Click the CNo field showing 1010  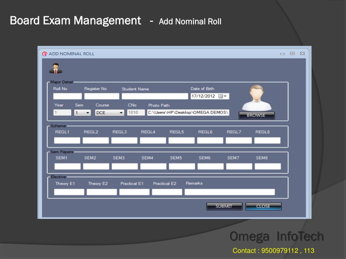point(136,113)
